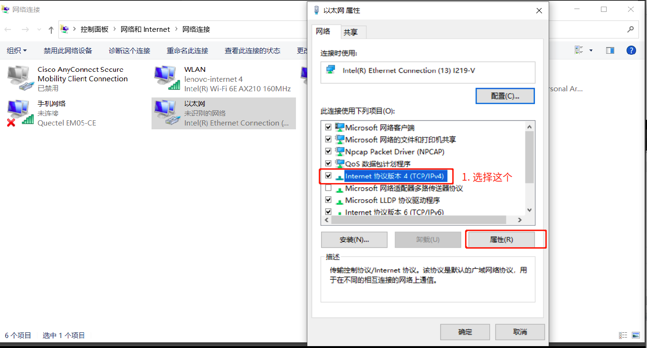This screenshot has width=647, height=348.
Task: Click the list's vertical scrollbar down arrow
Action: [x=530, y=210]
